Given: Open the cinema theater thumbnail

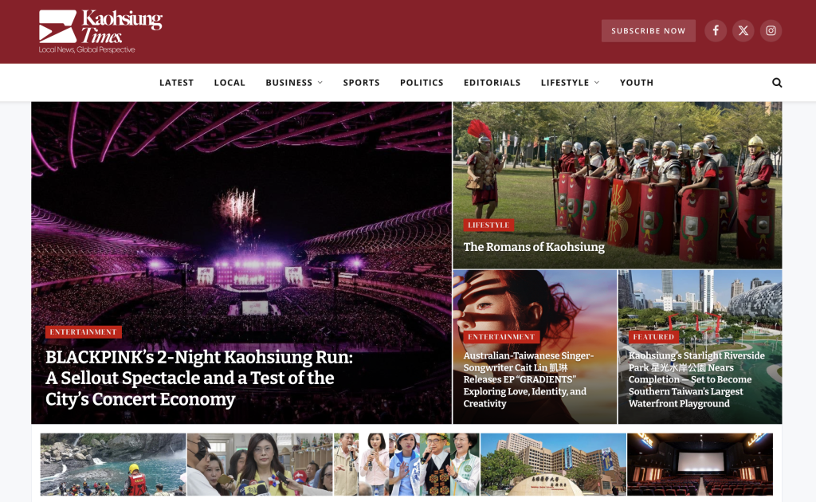Looking at the screenshot, I should [x=700, y=465].
